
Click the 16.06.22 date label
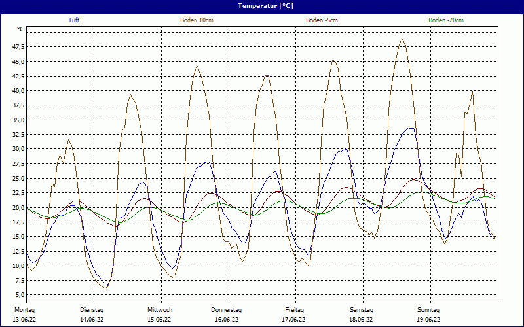(x=227, y=320)
